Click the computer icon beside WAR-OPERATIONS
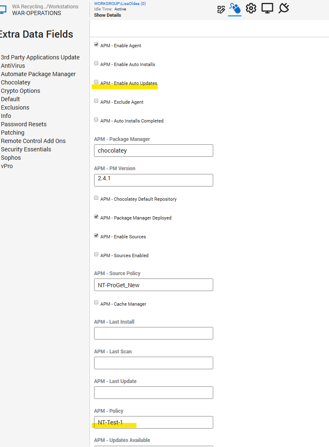 point(3,9)
